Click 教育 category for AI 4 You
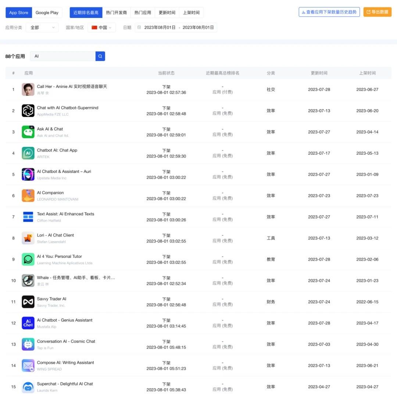Image resolution: width=397 pixels, height=397 pixels. (x=271, y=259)
